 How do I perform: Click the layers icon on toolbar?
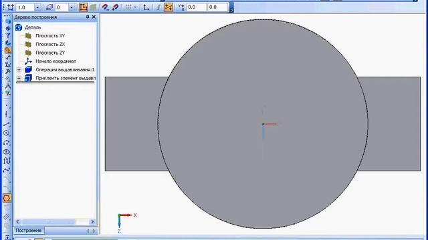click(x=49, y=7)
